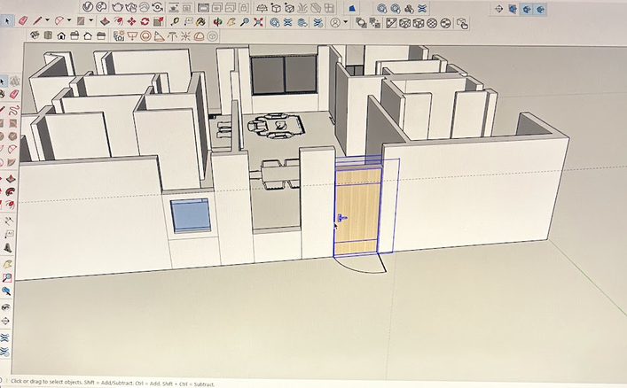
Task: Pick the pink Eraser tool in top toolbar
Action: point(23,20)
